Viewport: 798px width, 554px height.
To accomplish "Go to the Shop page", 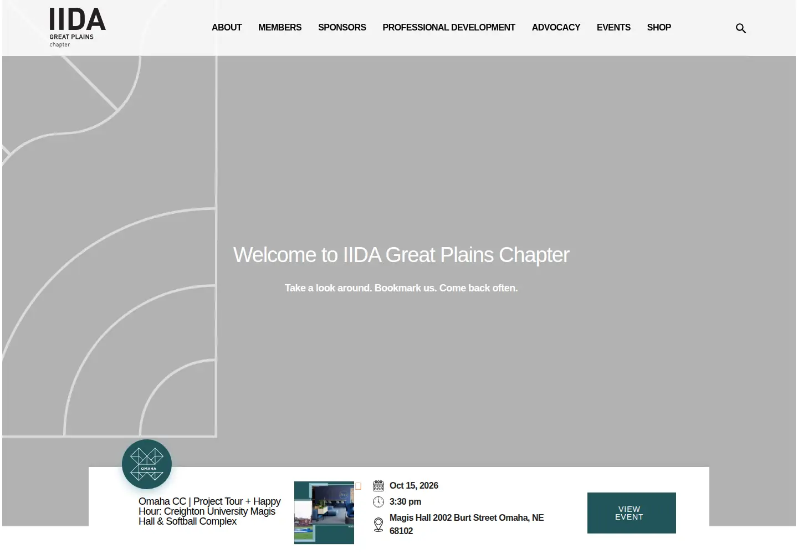I will (659, 27).
